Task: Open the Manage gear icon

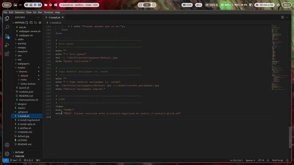Action: click(7, 154)
